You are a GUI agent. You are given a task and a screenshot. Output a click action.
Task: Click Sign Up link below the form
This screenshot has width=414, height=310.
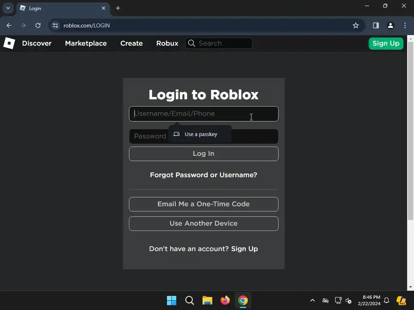[x=245, y=249]
